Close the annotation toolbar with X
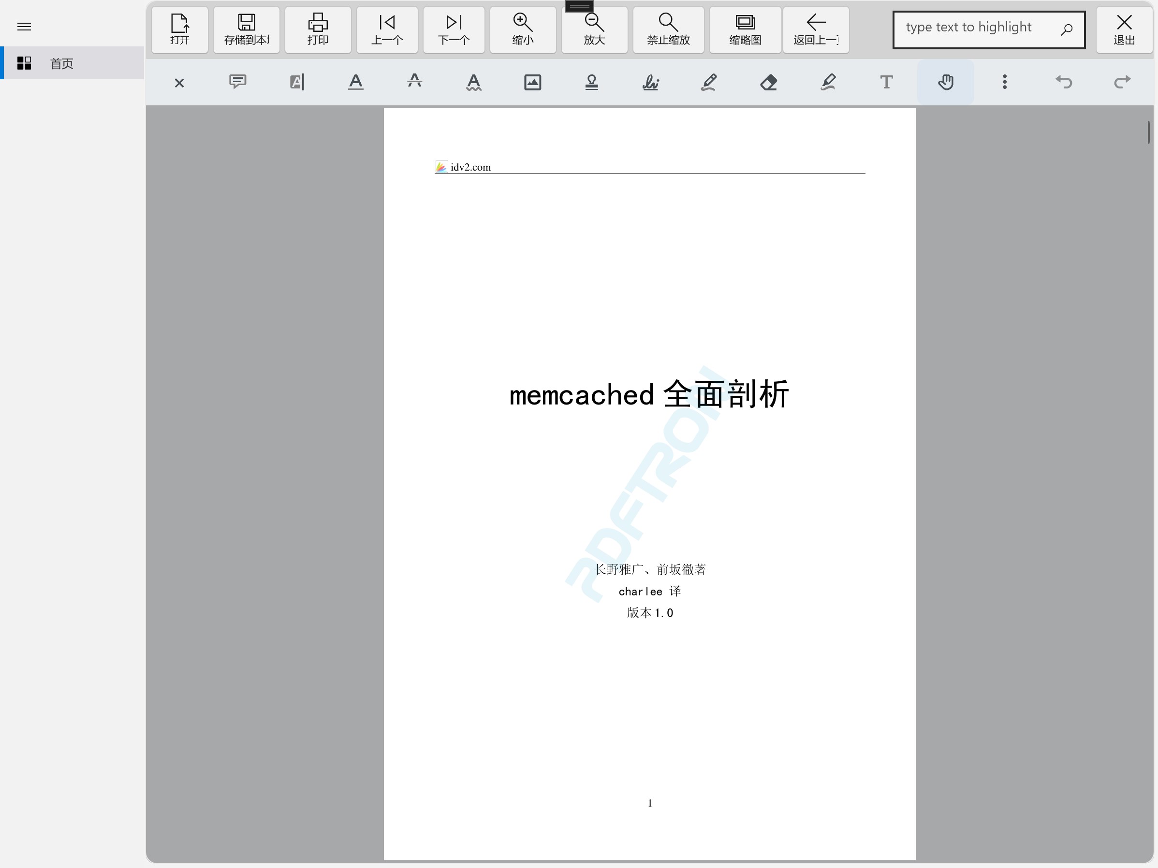Viewport: 1158px width, 868px height. click(x=179, y=83)
